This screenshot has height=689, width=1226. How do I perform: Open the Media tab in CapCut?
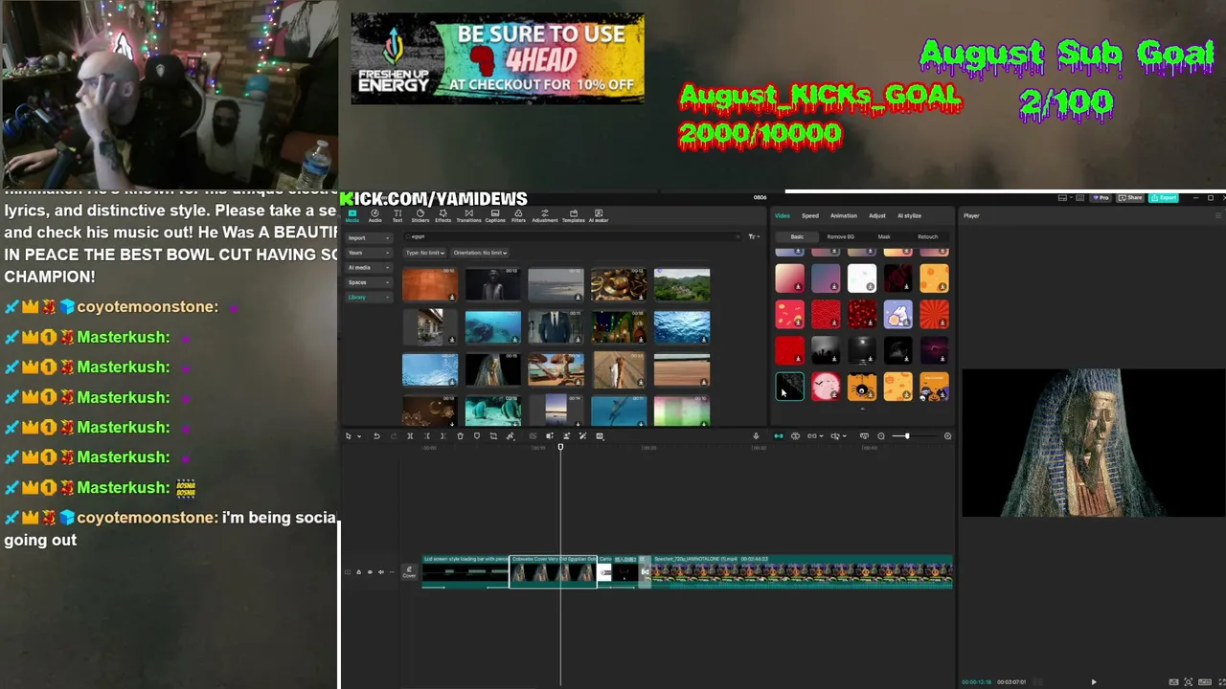pyautogui.click(x=352, y=215)
